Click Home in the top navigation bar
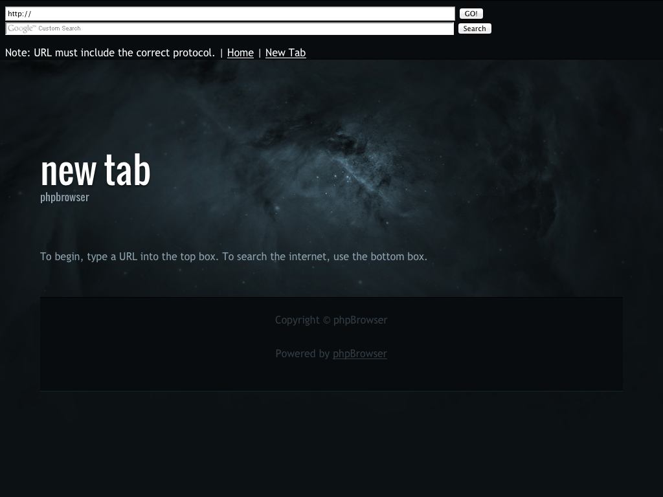This screenshot has width=663, height=497. click(x=240, y=53)
